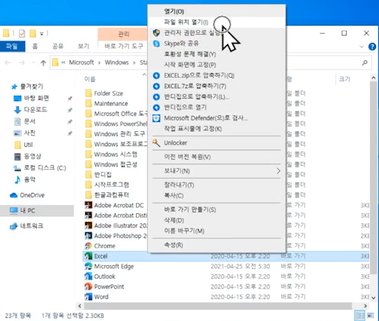Click the forward navigation arrow
Viewport: 379px width, 321px height.
[x=22, y=63]
